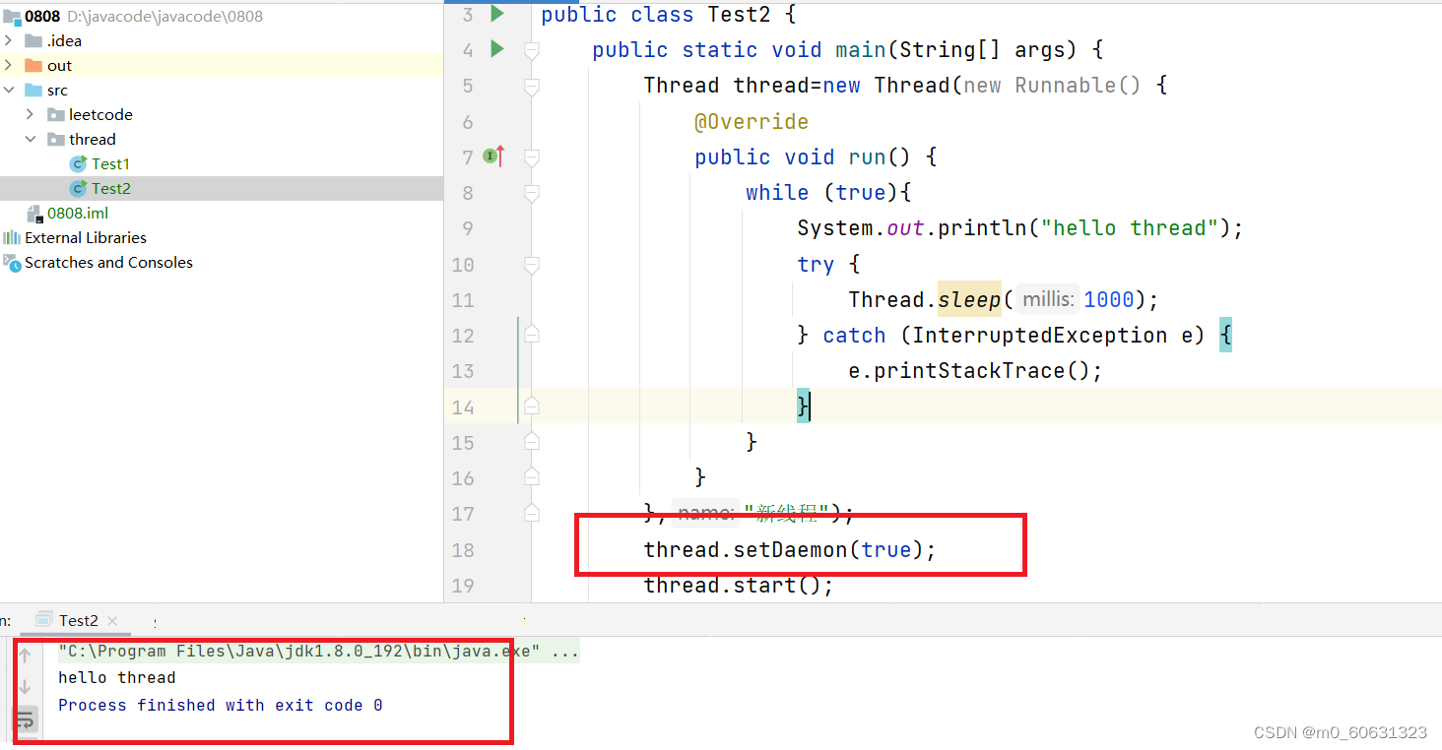
Task: Select the src folder row
Action: [222, 90]
